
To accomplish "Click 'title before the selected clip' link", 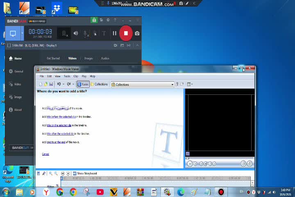I will (61, 117).
